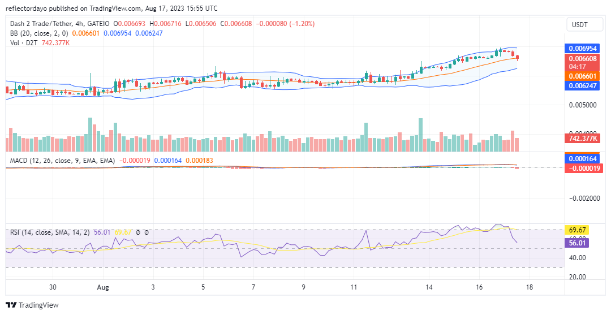This screenshot has width=611, height=315.
Task: Click the 30 date label on time axis
Action: point(53,287)
